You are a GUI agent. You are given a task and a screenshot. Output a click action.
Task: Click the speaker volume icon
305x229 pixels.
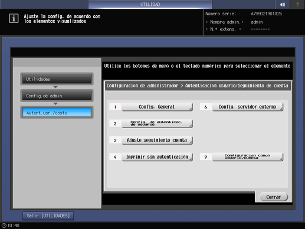(283, 4)
